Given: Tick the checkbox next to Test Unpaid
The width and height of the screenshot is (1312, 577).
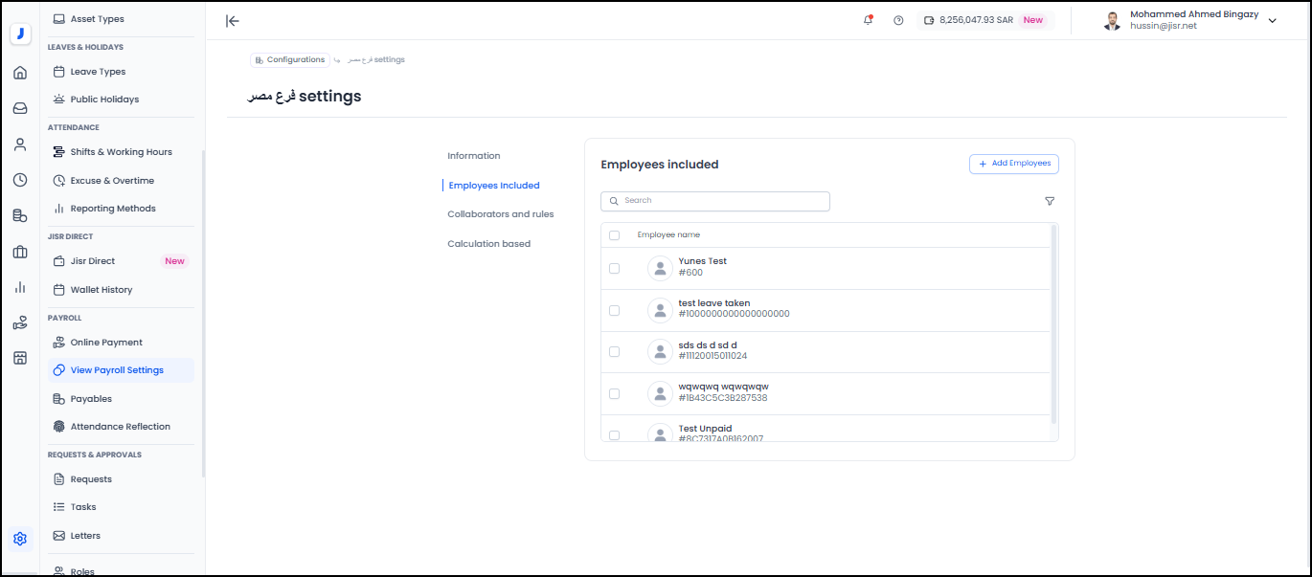Looking at the screenshot, I should coord(614,434).
